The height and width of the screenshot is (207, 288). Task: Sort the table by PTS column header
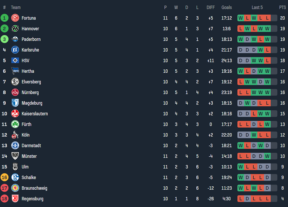click(282, 7)
